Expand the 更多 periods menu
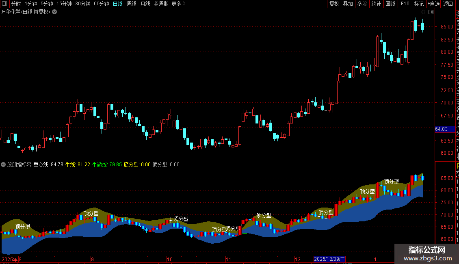The image size is (459, 264). (178, 4)
